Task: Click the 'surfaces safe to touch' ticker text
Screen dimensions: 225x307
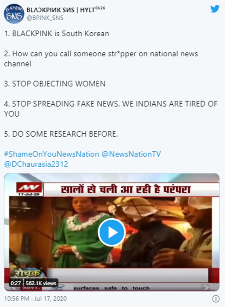Action: click(112, 288)
